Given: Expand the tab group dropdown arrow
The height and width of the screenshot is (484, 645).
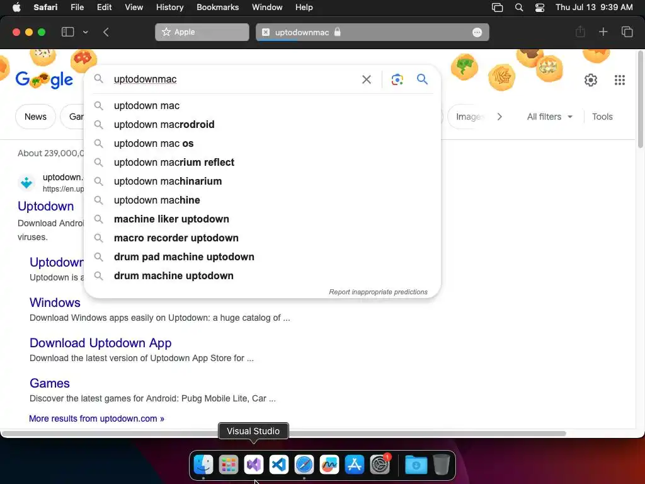Looking at the screenshot, I should pyautogui.click(x=85, y=32).
